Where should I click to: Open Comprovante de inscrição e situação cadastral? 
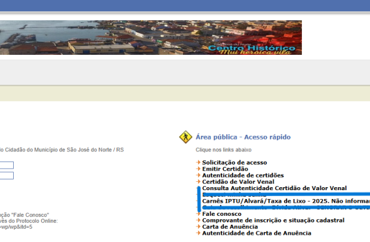coord(273,221)
